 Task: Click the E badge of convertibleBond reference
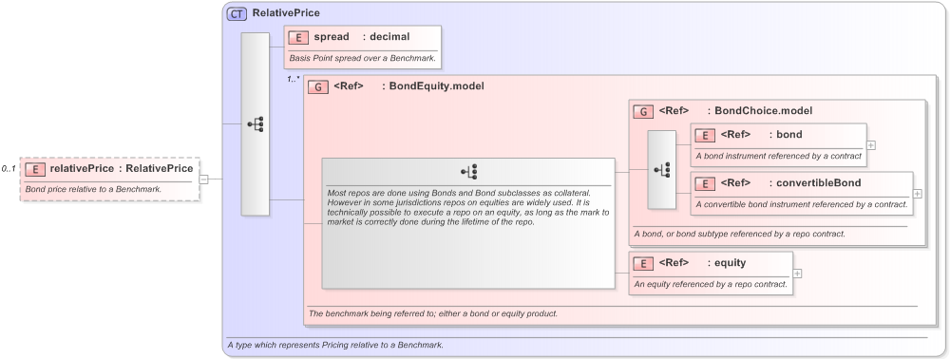705,183
